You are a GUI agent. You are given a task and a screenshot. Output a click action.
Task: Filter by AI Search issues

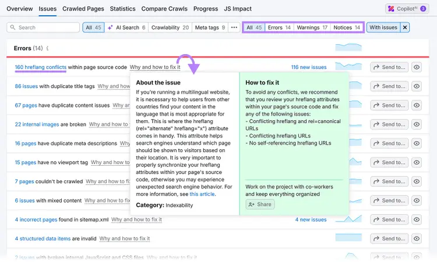coord(126,27)
